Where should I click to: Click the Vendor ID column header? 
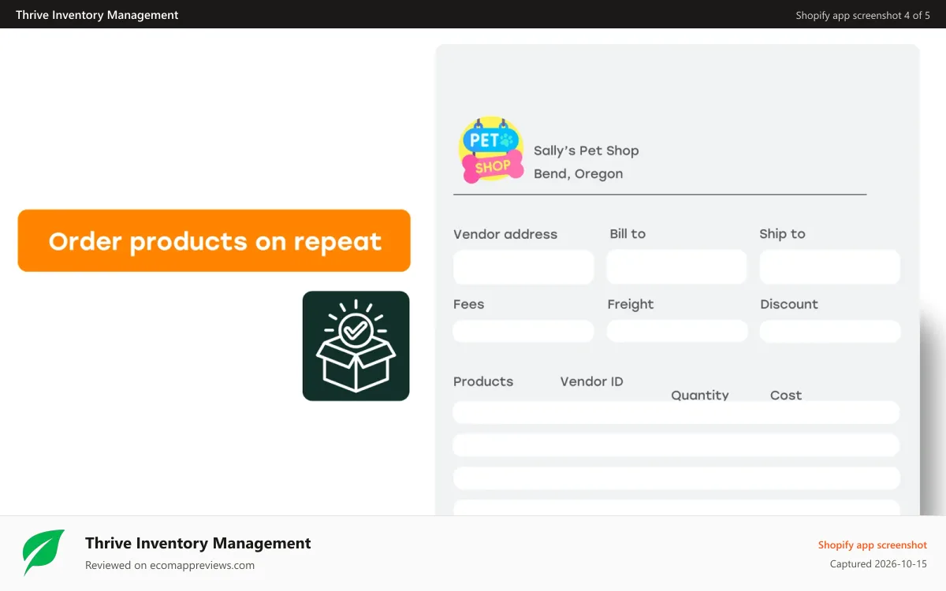click(591, 381)
